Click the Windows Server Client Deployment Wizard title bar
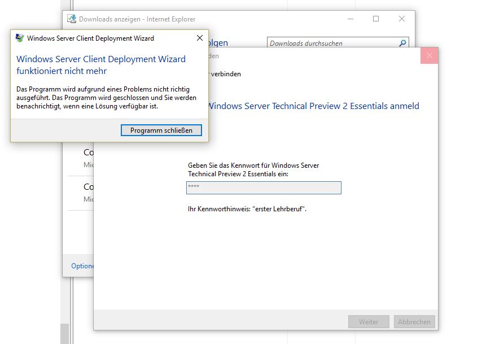This screenshot has width=482, height=344. coord(90,38)
